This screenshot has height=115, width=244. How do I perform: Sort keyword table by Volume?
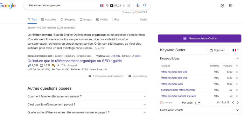227,66
